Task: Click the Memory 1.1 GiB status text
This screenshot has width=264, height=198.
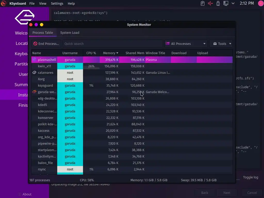Action: click(x=149, y=180)
